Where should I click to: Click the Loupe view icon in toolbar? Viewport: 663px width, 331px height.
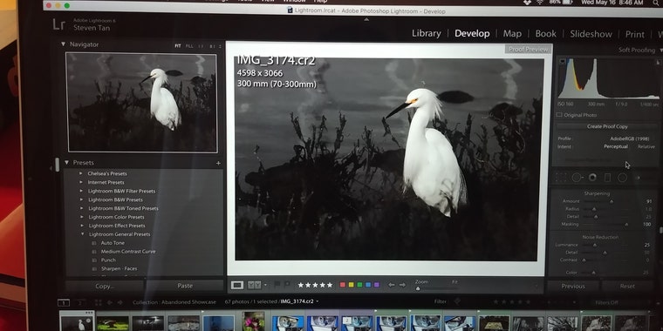(237, 285)
